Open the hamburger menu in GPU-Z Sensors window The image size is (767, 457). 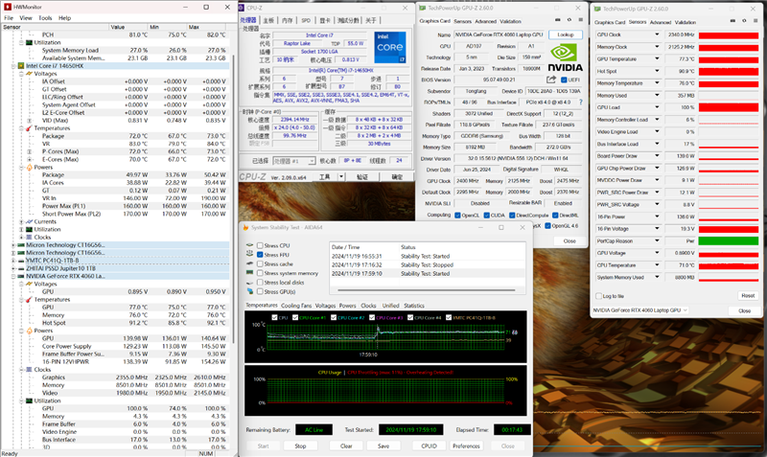755,21
